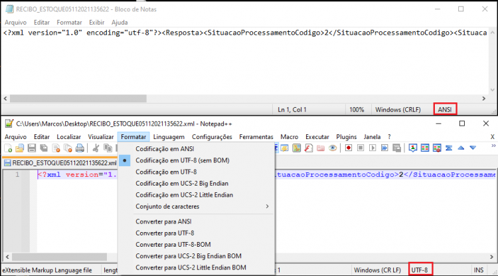
Task: Copy selection using the toolbar copy icon
Action: 108,148
